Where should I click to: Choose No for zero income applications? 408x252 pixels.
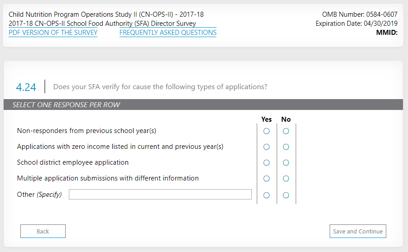286,147
